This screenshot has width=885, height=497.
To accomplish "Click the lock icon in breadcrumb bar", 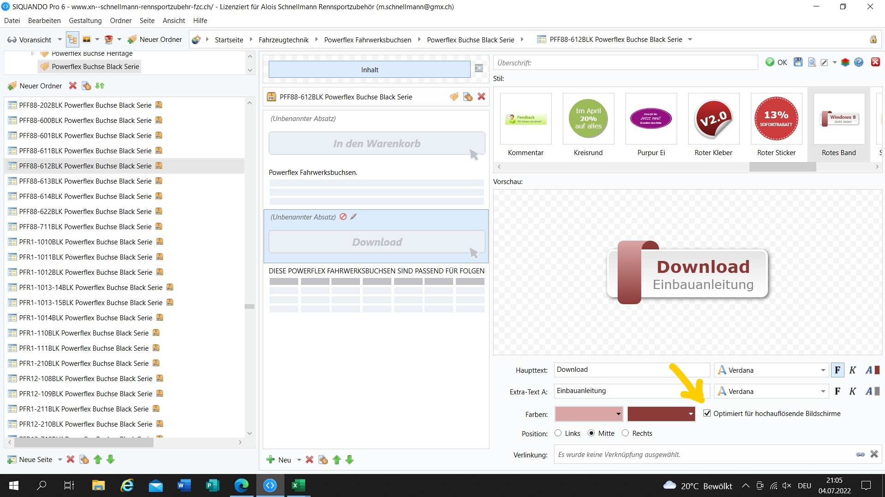I will (x=873, y=40).
